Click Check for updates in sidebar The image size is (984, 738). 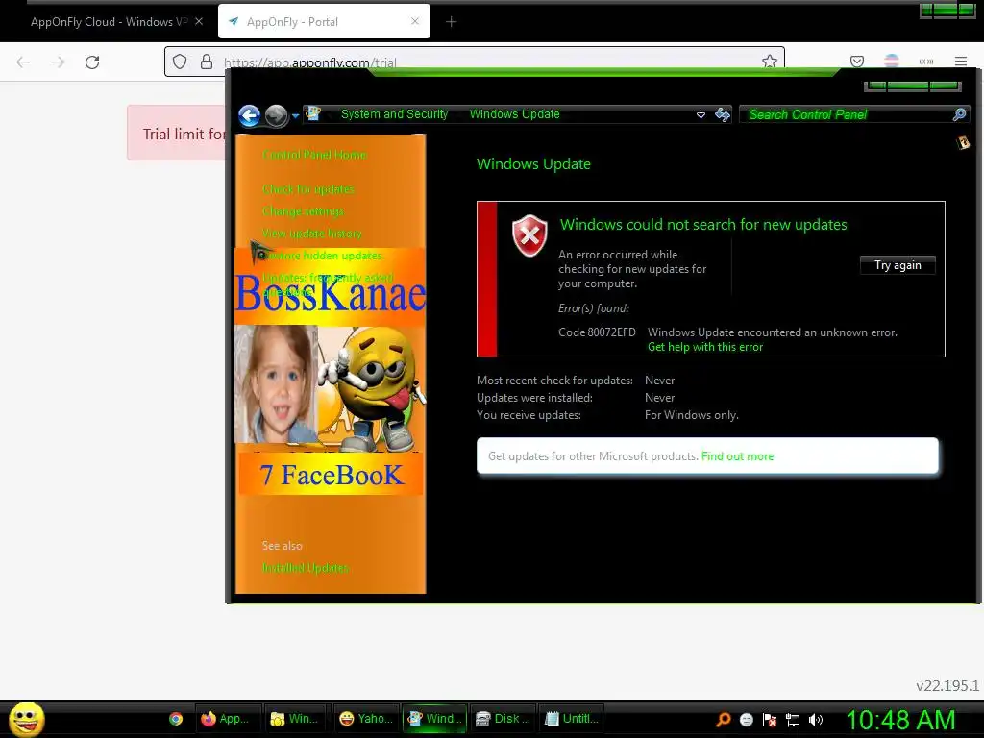[x=308, y=189]
